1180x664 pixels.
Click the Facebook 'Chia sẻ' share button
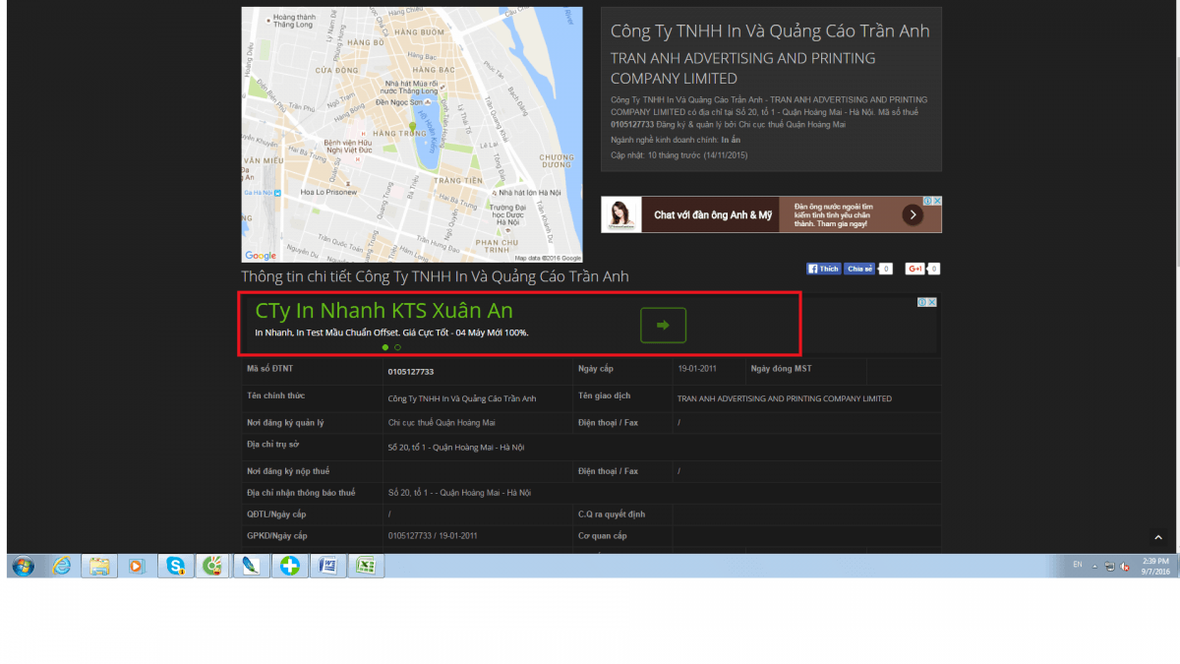(x=859, y=269)
